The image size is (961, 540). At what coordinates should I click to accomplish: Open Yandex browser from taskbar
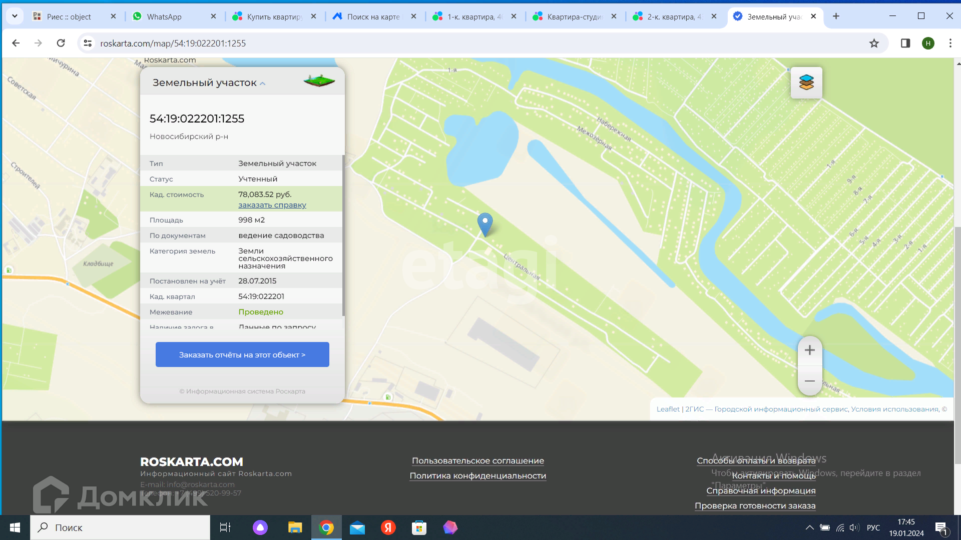coord(388,527)
